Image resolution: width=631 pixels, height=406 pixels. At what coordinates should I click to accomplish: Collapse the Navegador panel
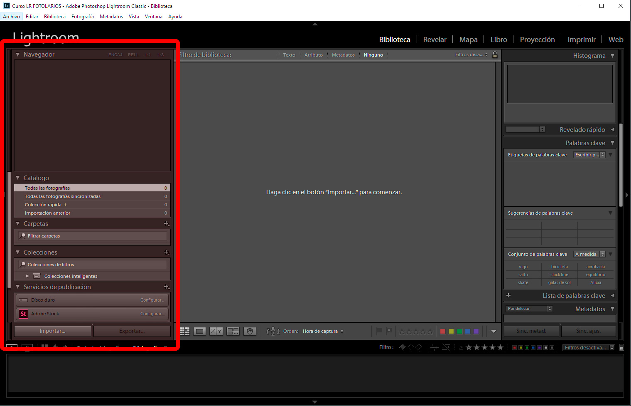(17, 54)
